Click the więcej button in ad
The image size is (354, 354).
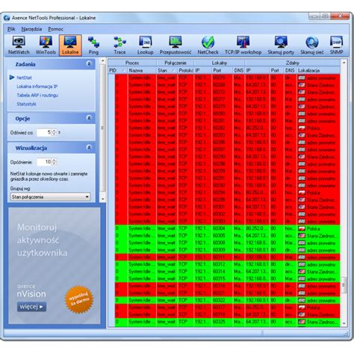coord(31,306)
